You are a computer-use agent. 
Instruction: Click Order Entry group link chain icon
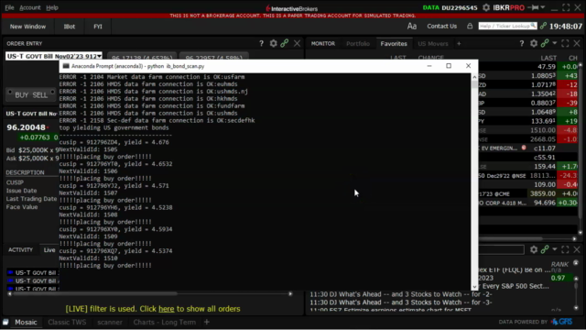(285, 43)
